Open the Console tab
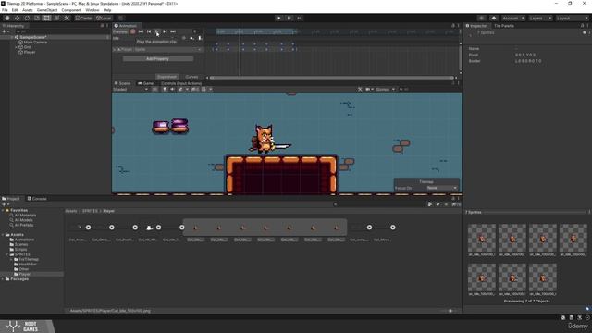 tap(37, 199)
